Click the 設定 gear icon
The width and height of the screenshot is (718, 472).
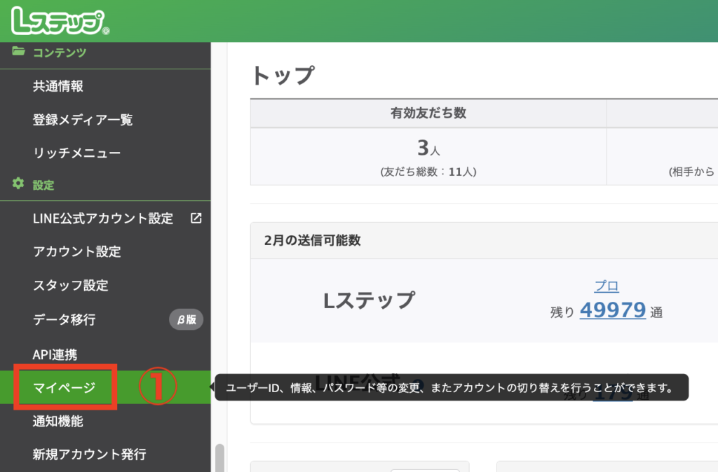coord(18,185)
